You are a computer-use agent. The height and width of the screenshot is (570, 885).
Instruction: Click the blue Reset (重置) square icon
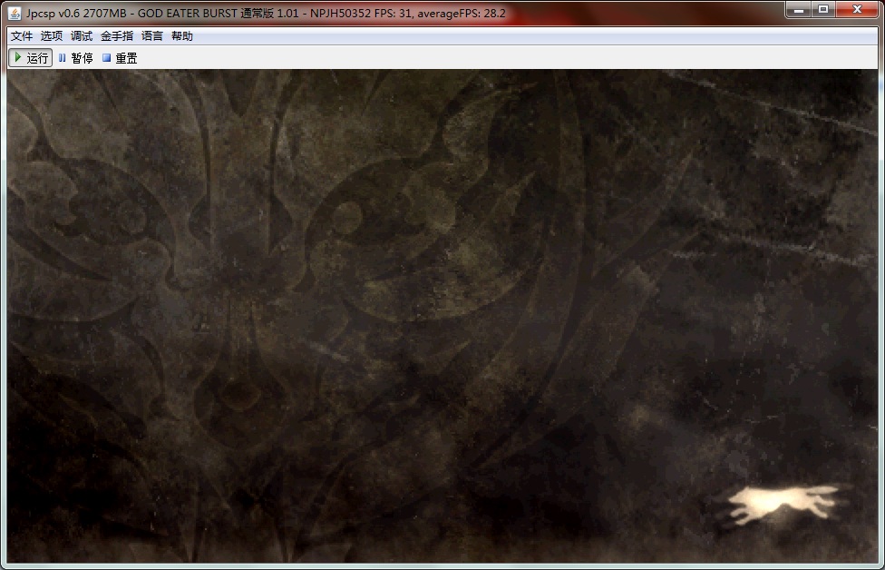[x=106, y=58]
